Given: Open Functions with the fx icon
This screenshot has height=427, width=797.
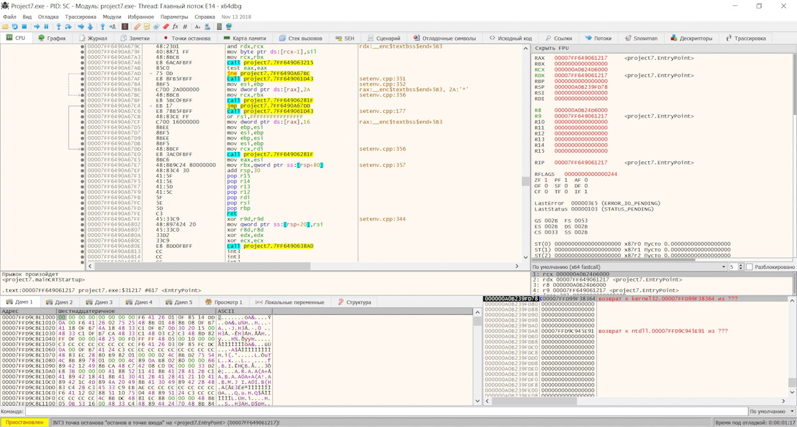Looking at the screenshot, I should point(175,27).
